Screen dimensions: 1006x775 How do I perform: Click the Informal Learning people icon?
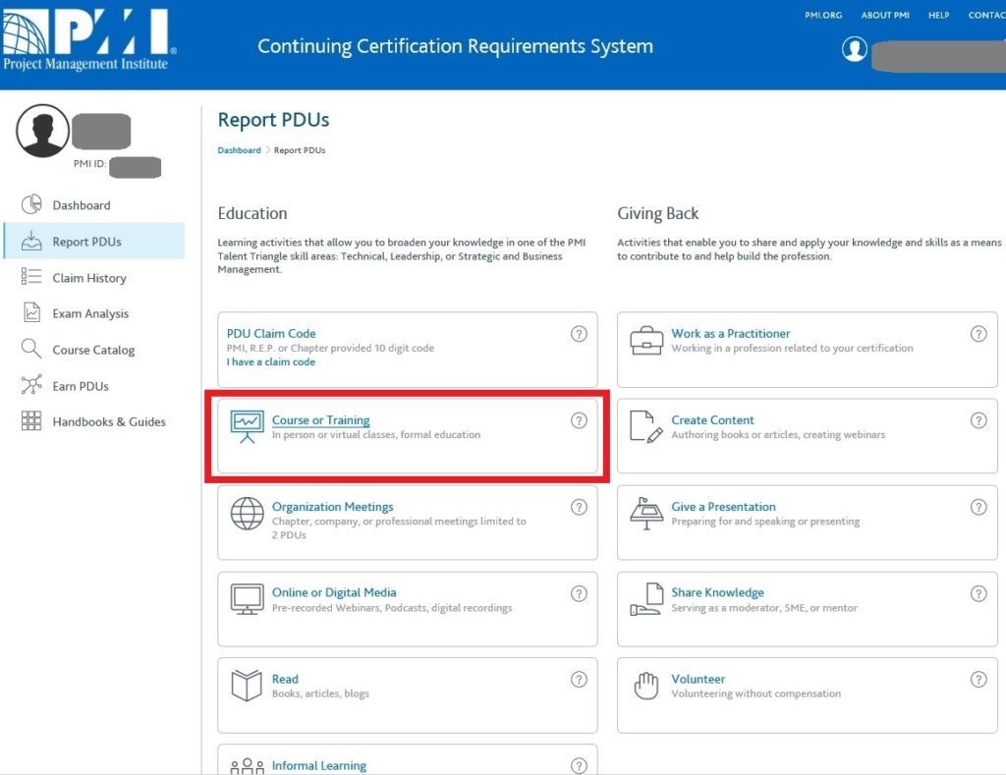click(247, 767)
